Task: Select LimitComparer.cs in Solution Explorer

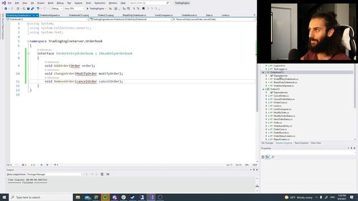Action: point(282,109)
